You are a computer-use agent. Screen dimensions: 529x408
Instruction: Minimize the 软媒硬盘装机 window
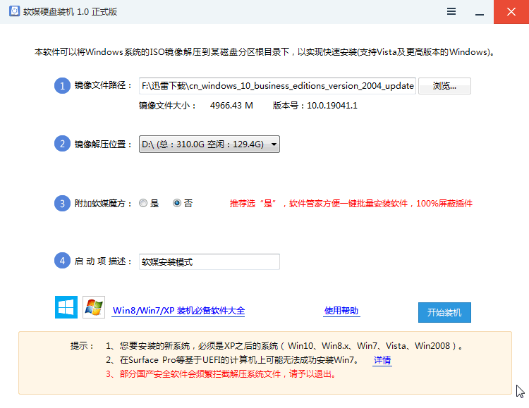[x=480, y=11]
